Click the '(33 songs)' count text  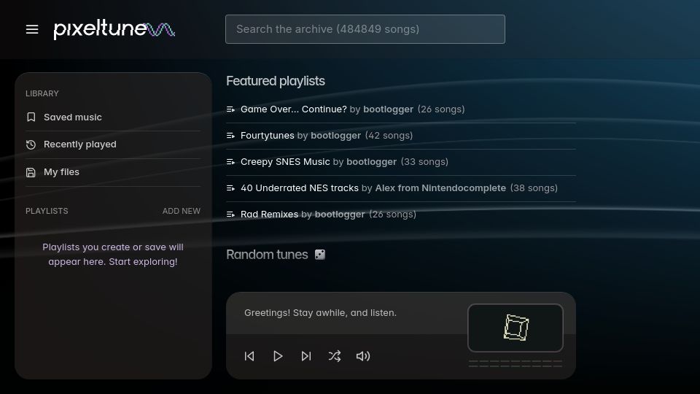pos(424,162)
